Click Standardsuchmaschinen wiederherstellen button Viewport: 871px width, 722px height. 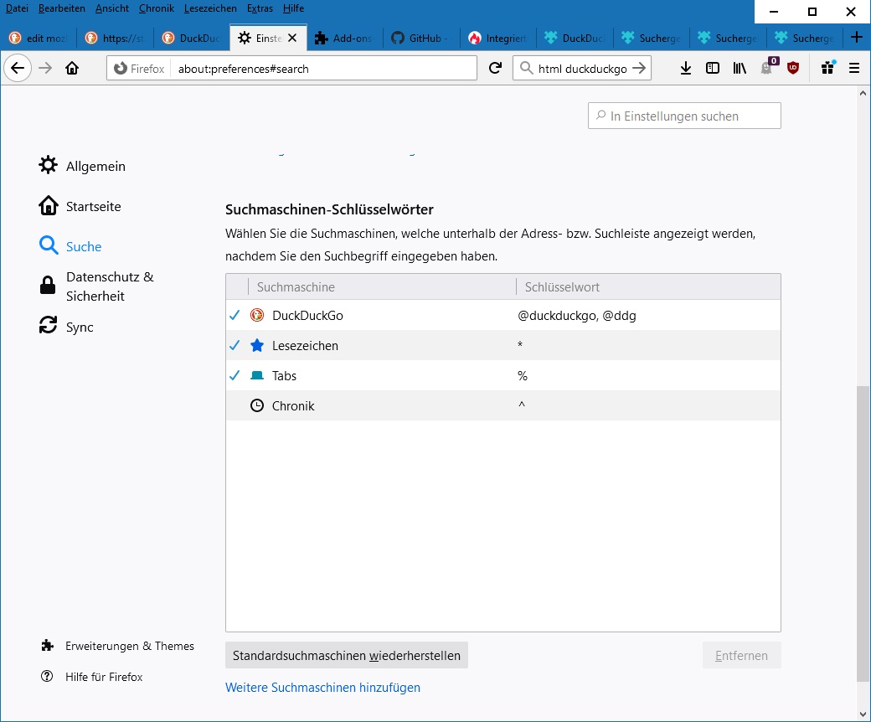coord(346,656)
